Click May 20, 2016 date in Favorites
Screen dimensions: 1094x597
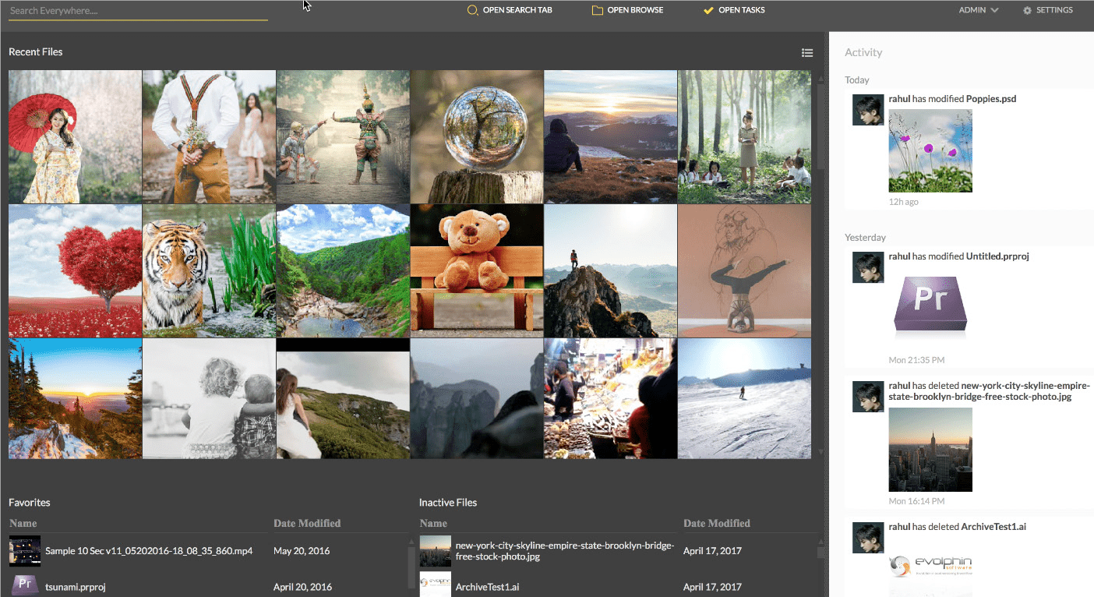pyautogui.click(x=302, y=551)
